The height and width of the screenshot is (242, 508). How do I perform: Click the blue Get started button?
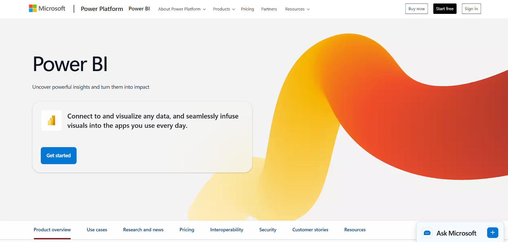point(58,156)
